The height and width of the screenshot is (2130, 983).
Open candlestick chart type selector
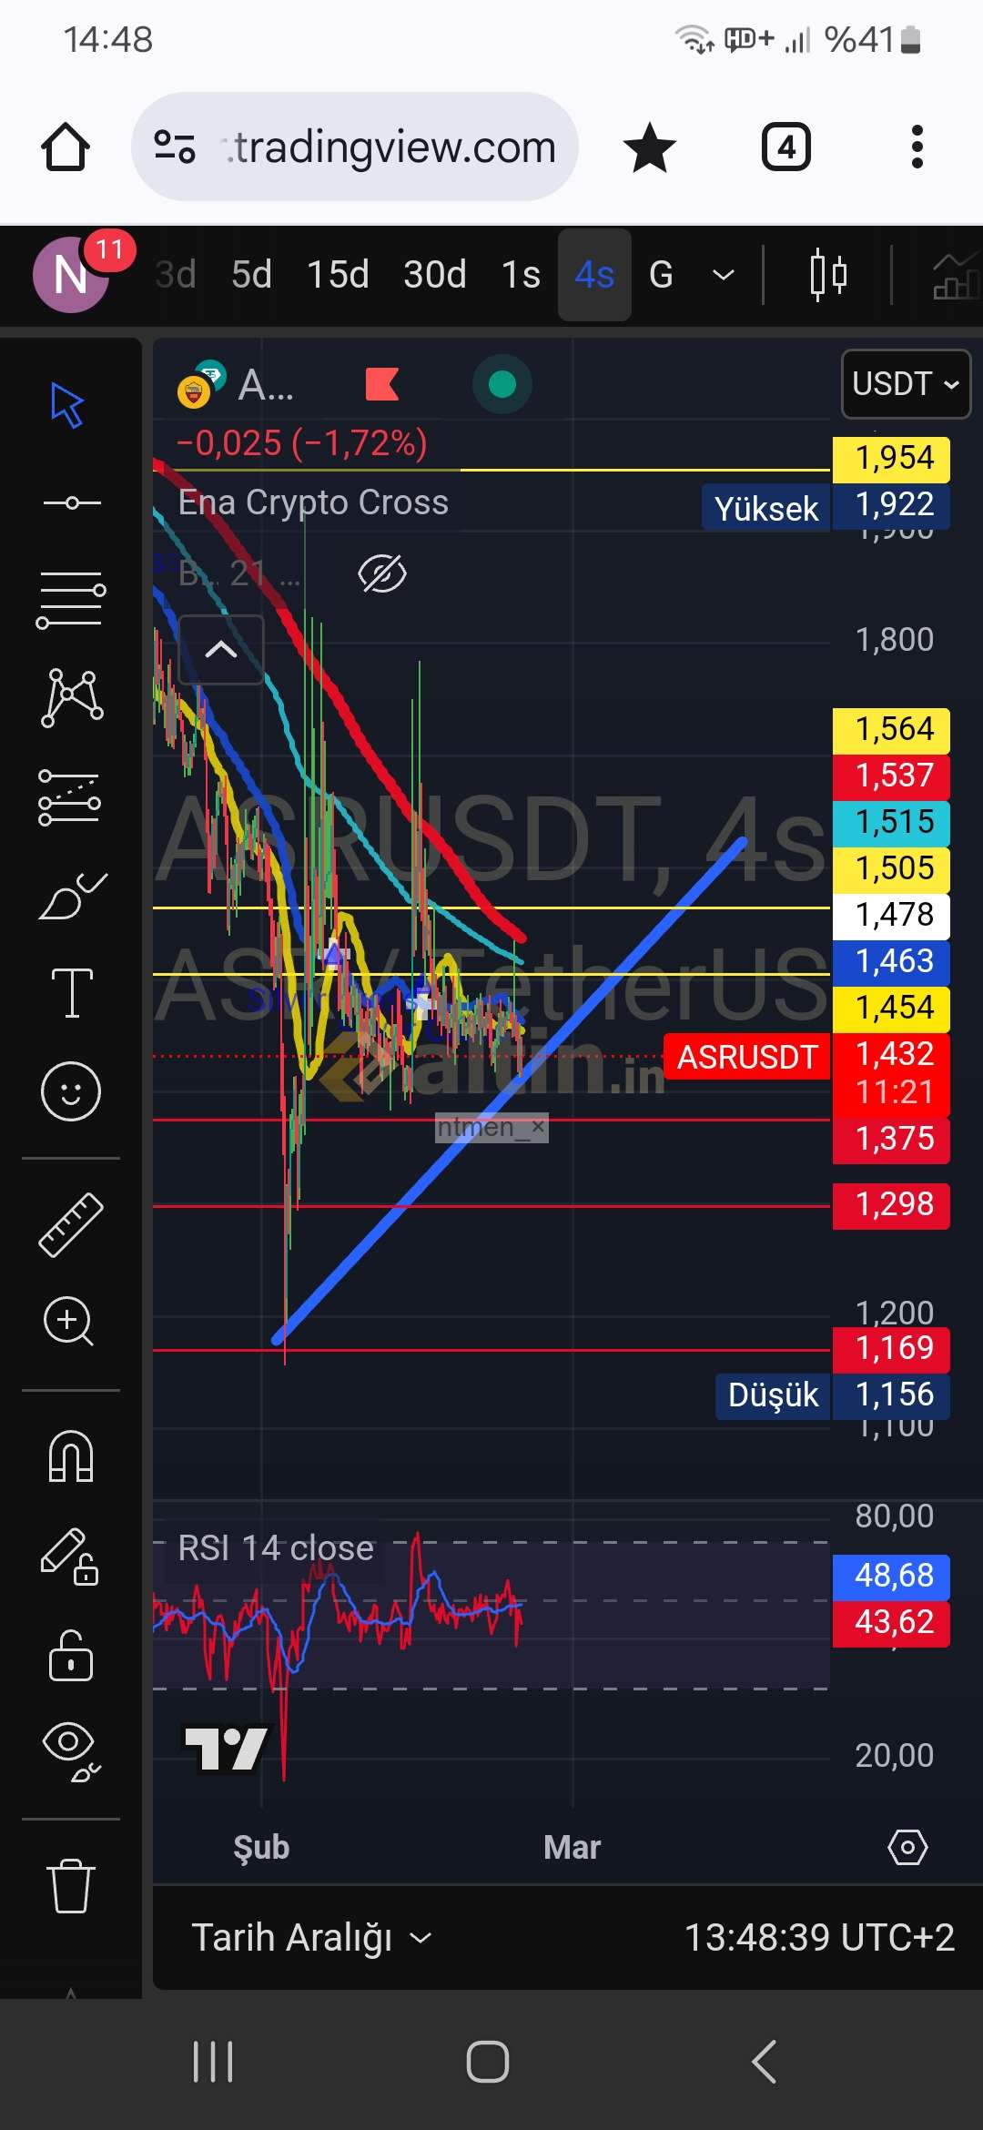[828, 274]
